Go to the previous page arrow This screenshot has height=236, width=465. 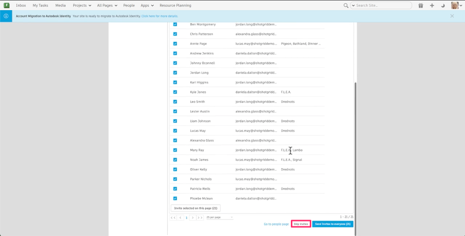(180, 217)
